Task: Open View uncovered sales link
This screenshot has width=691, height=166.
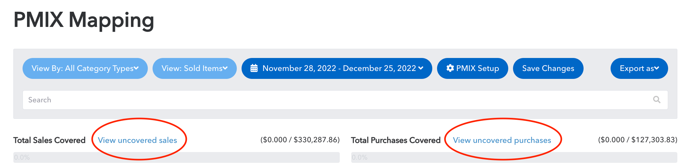Action: 137,140
